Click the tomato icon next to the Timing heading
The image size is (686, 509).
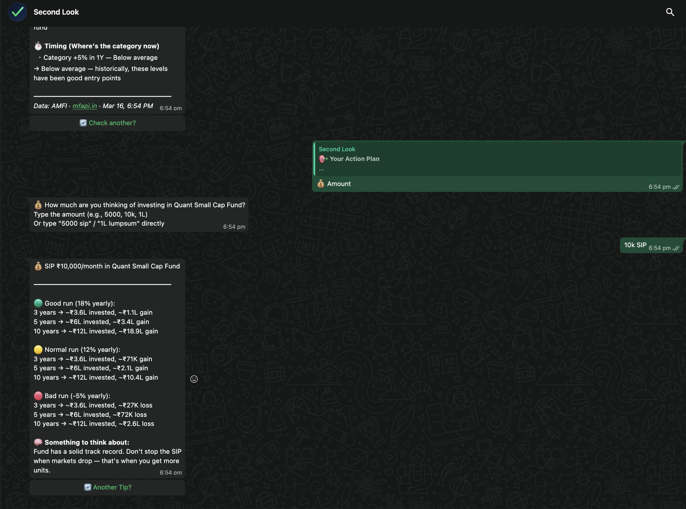(x=38, y=46)
